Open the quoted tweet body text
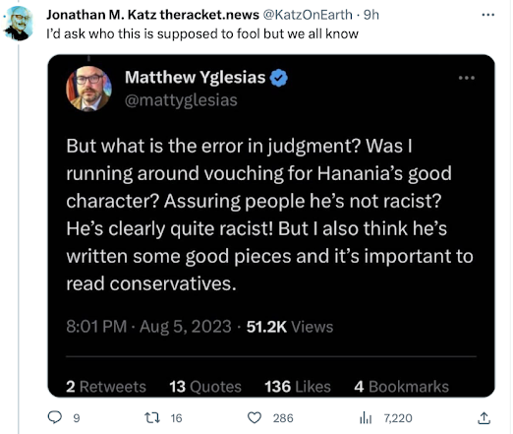 (x=269, y=215)
